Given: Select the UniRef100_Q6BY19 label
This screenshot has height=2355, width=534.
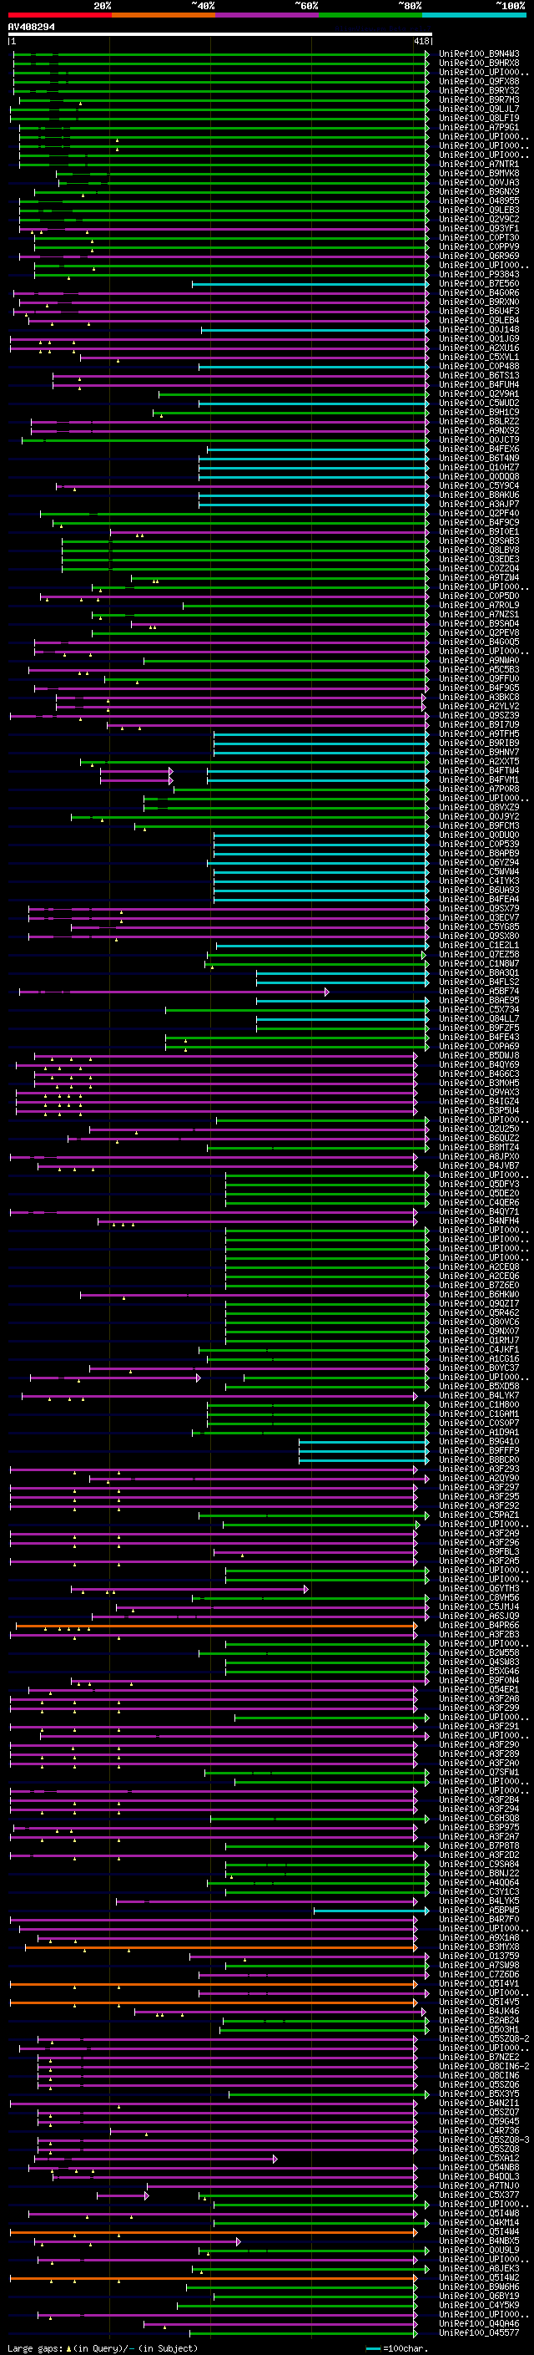Looking at the screenshot, I should (x=479, y=2296).
